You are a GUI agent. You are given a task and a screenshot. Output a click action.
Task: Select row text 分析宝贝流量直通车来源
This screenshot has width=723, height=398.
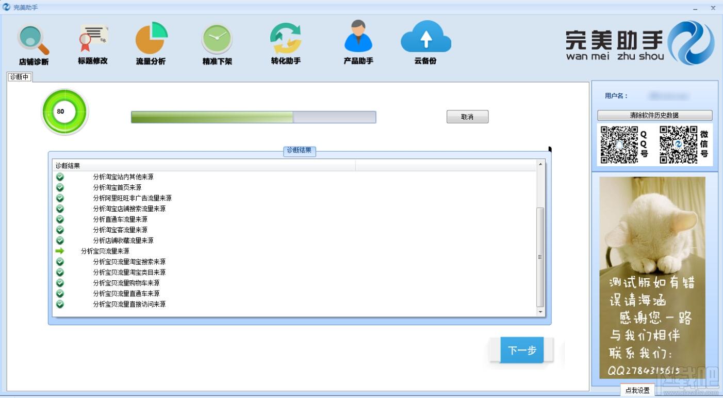tap(126, 293)
